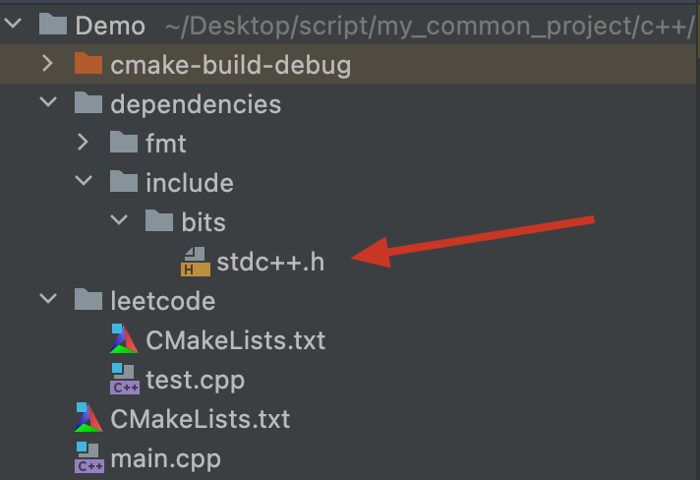This screenshot has height=480, width=700.
Task: Click the fmt folder icon
Action: [x=124, y=142]
